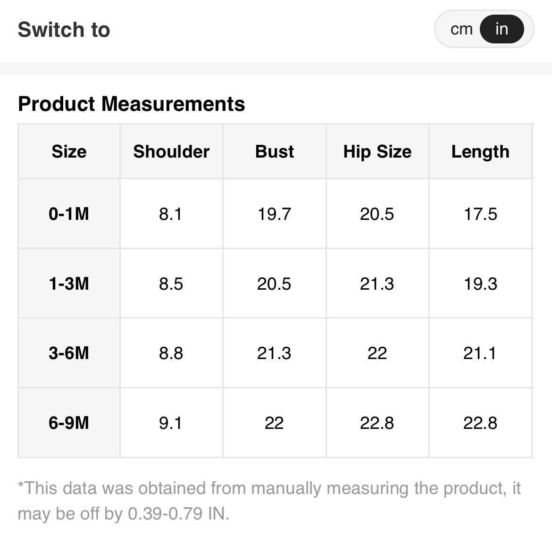Viewport: 552px width, 544px height.
Task: Click the 0-1M length value 17.5
Action: click(480, 214)
